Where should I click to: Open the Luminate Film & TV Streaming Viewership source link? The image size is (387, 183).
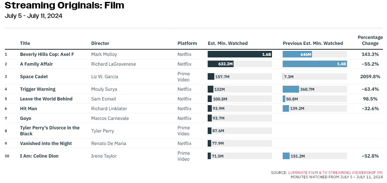click(x=335, y=173)
